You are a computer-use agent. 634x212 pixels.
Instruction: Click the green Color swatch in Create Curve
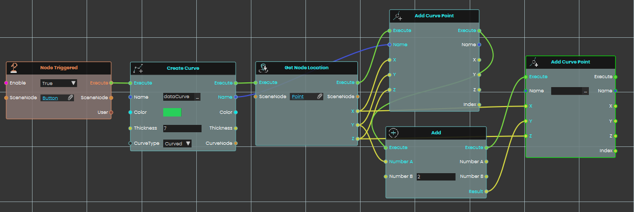click(x=172, y=112)
